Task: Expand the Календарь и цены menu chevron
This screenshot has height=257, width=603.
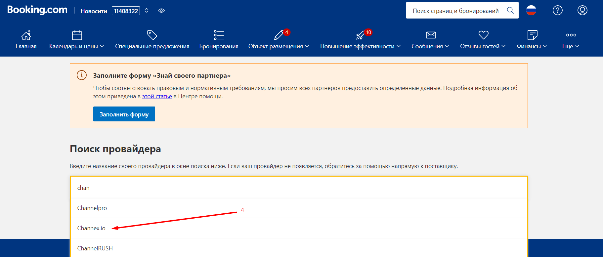Action: (x=102, y=46)
